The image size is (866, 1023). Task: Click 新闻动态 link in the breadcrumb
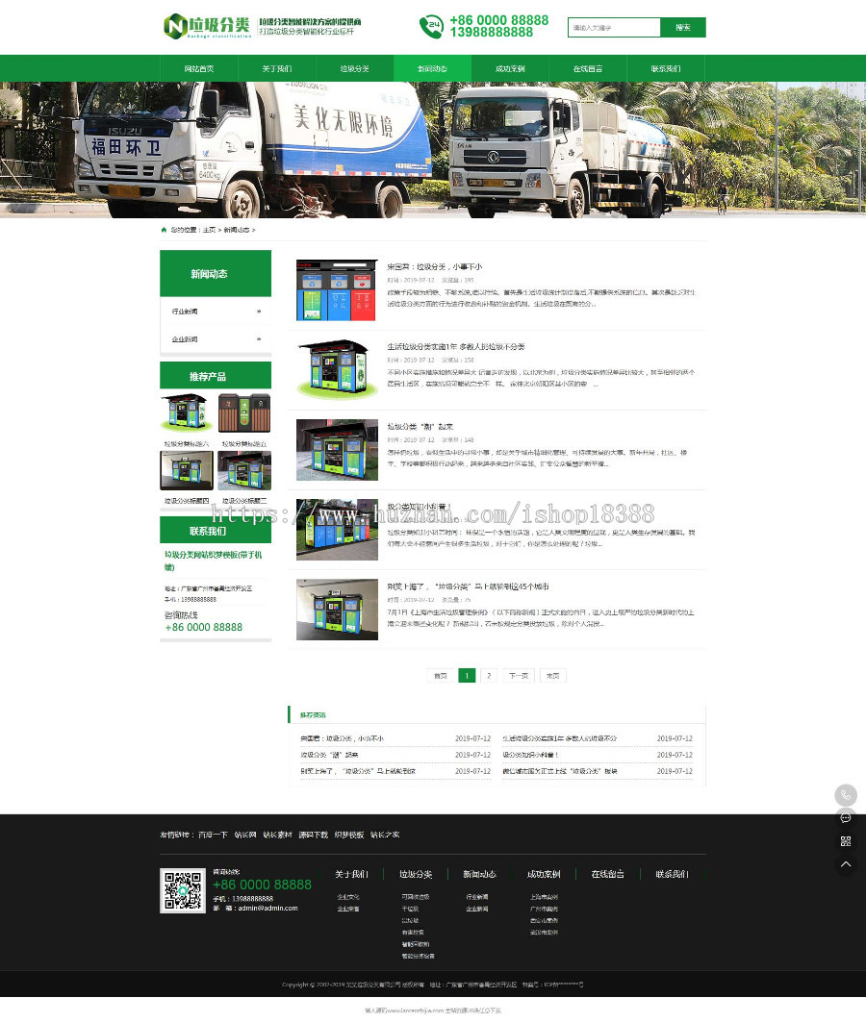(237, 231)
